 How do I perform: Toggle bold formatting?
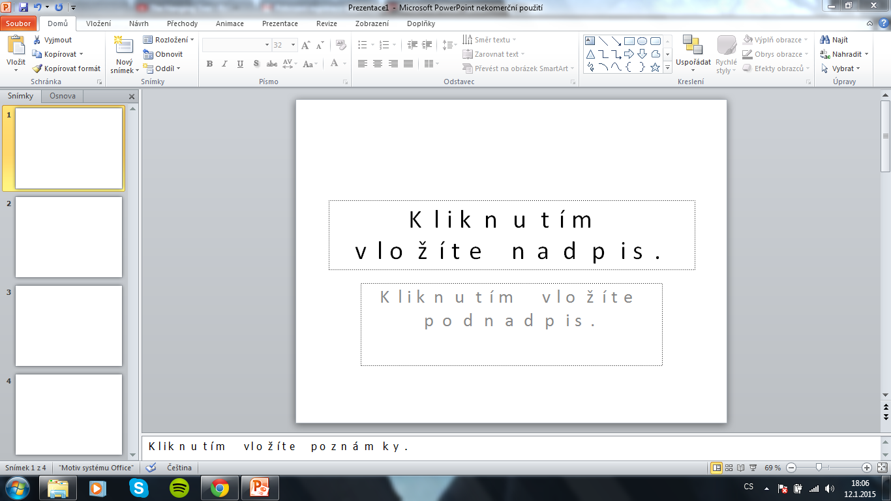(209, 64)
